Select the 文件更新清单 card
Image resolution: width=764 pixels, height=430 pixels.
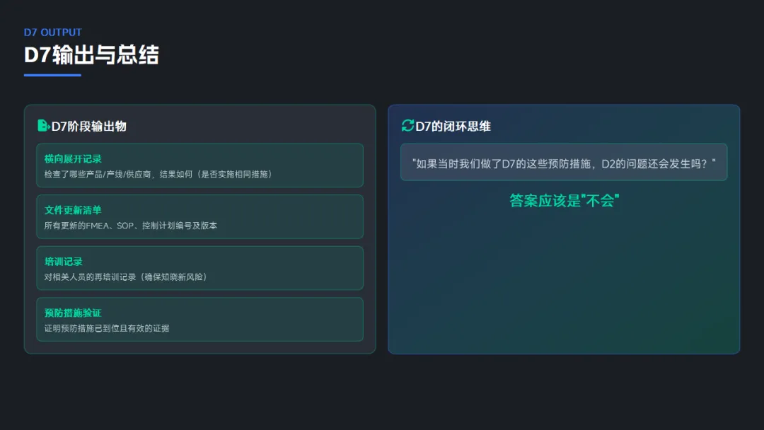click(199, 216)
